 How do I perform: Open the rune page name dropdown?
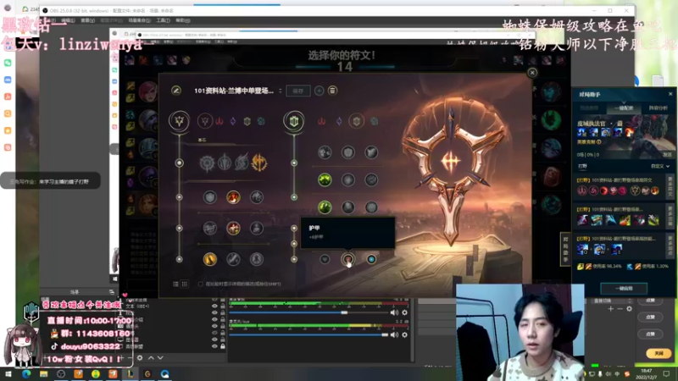[281, 91]
